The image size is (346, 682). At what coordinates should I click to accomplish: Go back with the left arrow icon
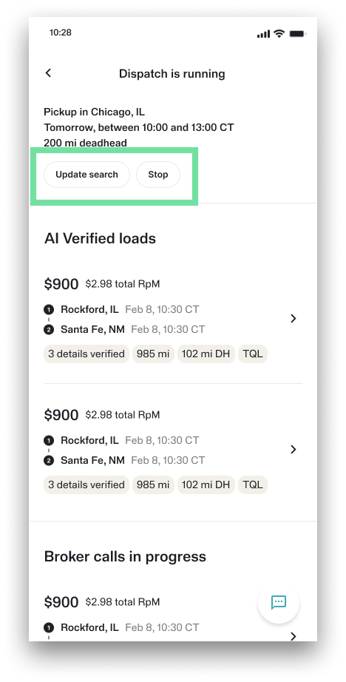(x=48, y=73)
